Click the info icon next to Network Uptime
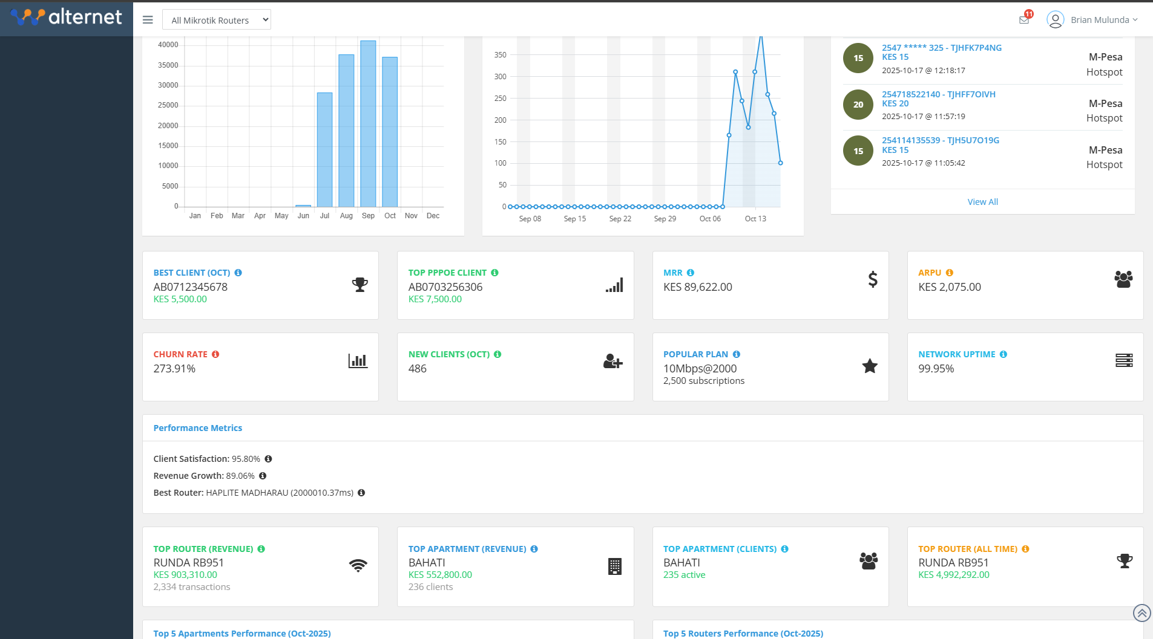The height and width of the screenshot is (639, 1153). pyautogui.click(x=1004, y=354)
